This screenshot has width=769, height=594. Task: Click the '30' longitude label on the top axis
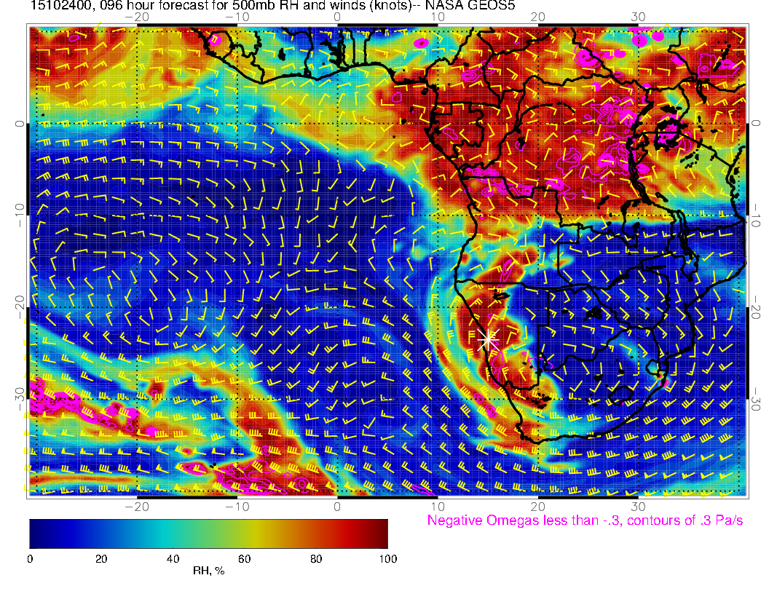tap(639, 17)
